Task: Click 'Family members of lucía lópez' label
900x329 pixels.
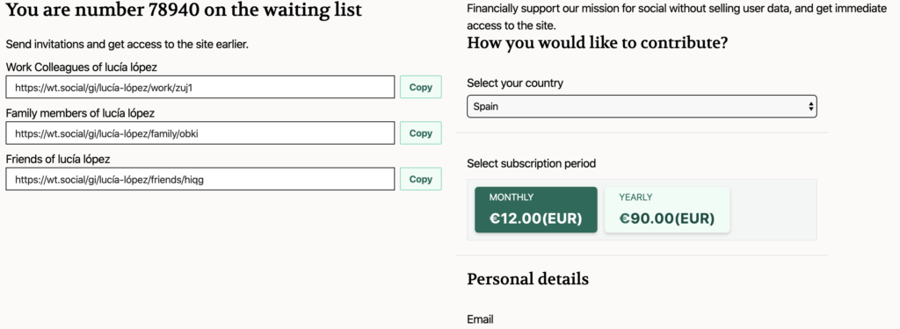Action: (80, 113)
